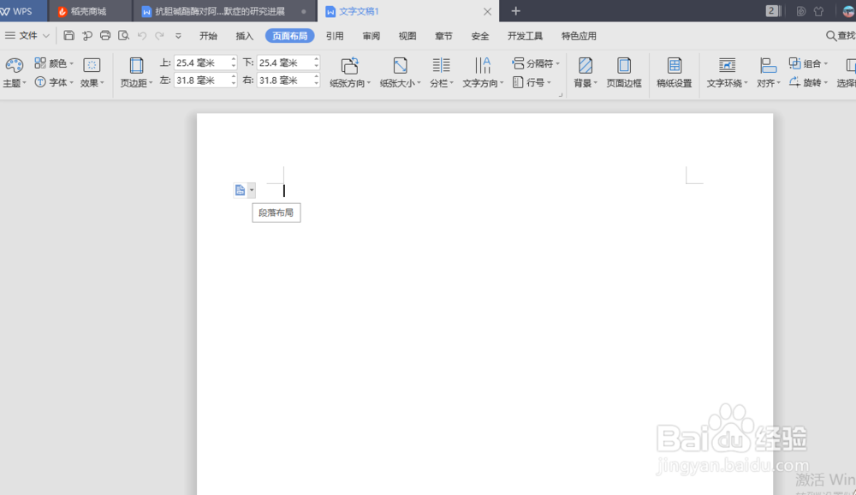Increase top margin using the up stepper
The width and height of the screenshot is (856, 495).
(231, 58)
